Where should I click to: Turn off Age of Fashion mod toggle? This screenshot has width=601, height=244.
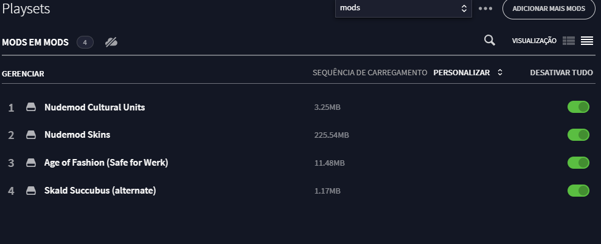(578, 163)
